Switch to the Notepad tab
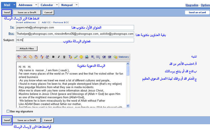Image resolution: width=210 pixels, height=130 pixels. (x=67, y=5)
